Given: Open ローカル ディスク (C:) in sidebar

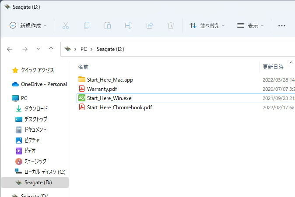Looking at the screenshot, I should (x=40, y=172).
